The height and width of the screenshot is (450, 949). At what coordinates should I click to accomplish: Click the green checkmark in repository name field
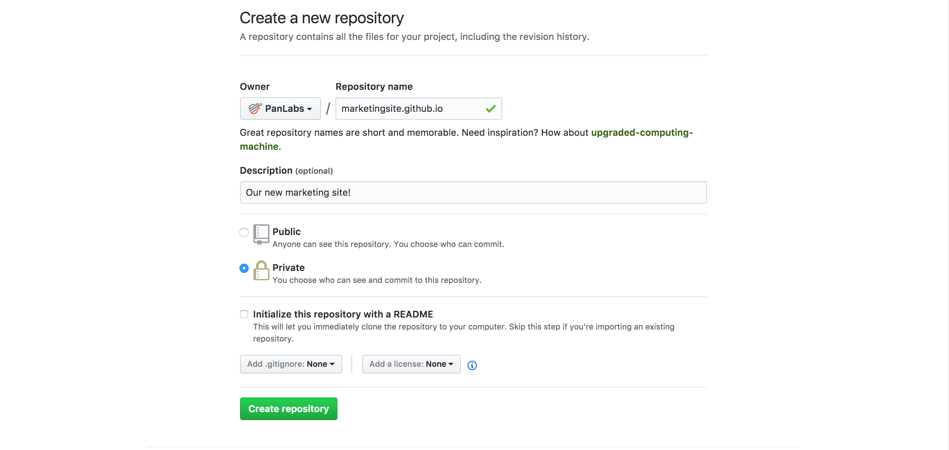pos(491,109)
